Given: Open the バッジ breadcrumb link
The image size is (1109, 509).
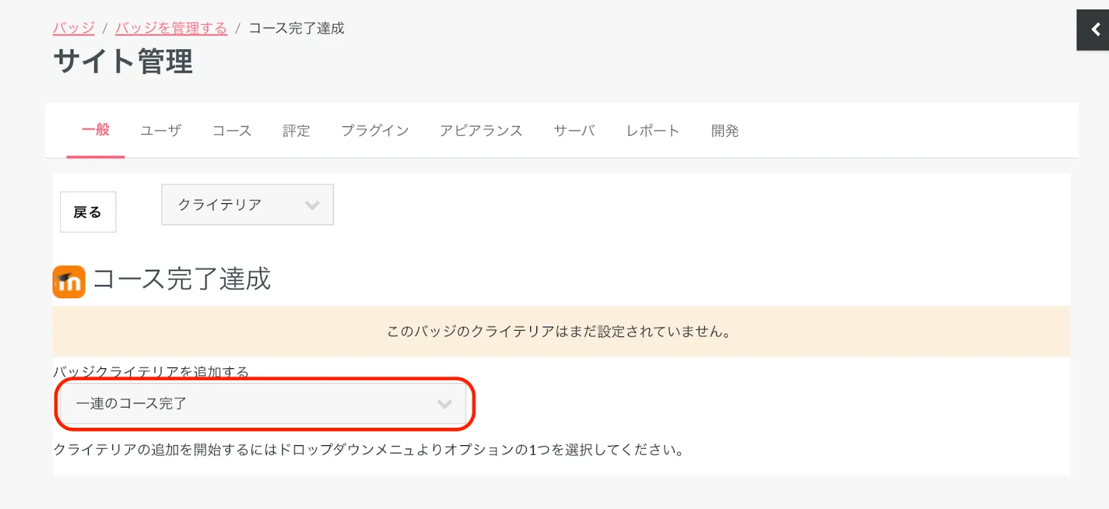Looking at the screenshot, I should coord(73,28).
